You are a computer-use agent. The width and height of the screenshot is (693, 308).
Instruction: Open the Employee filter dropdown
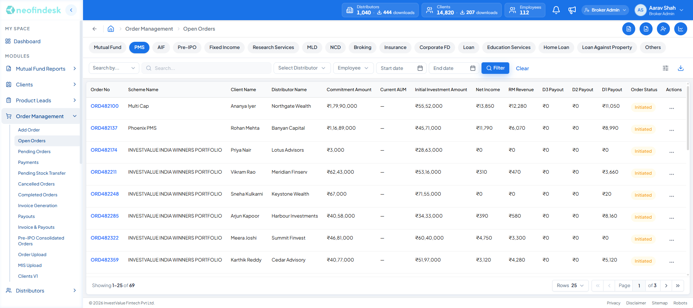click(x=353, y=68)
